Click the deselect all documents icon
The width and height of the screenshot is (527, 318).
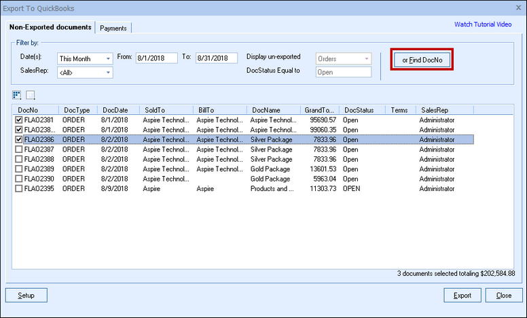pyautogui.click(x=31, y=94)
